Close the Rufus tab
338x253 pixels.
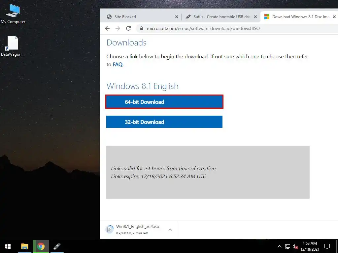[x=255, y=17]
